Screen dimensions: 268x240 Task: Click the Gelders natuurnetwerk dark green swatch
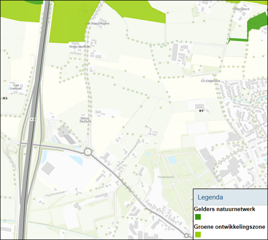pyautogui.click(x=198, y=217)
